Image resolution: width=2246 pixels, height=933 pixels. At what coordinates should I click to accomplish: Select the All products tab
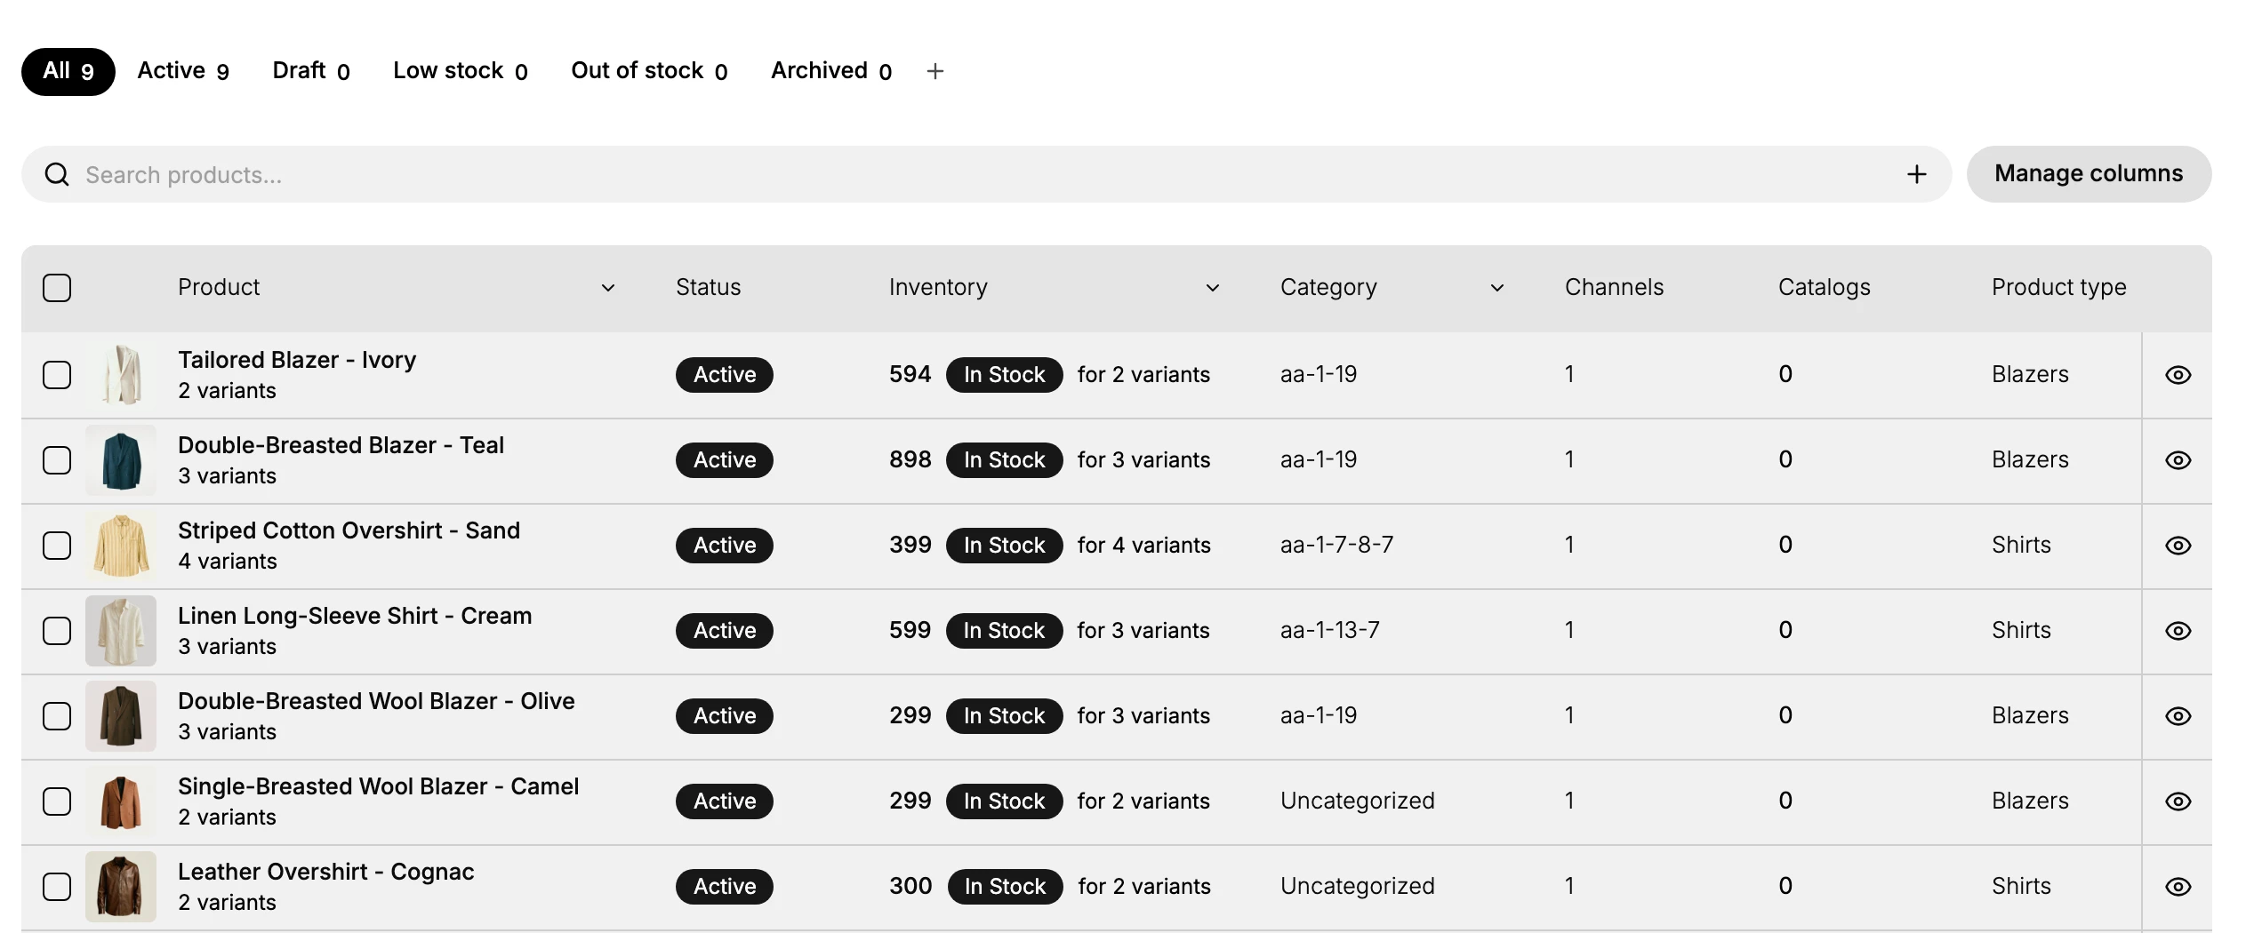coord(68,71)
